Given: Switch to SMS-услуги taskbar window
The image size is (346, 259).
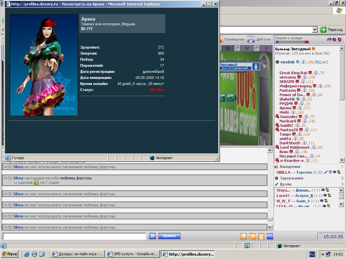Looking at the screenshot, I should [132, 254].
